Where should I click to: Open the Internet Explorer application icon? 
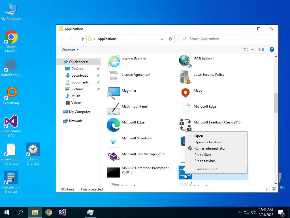click(114, 61)
